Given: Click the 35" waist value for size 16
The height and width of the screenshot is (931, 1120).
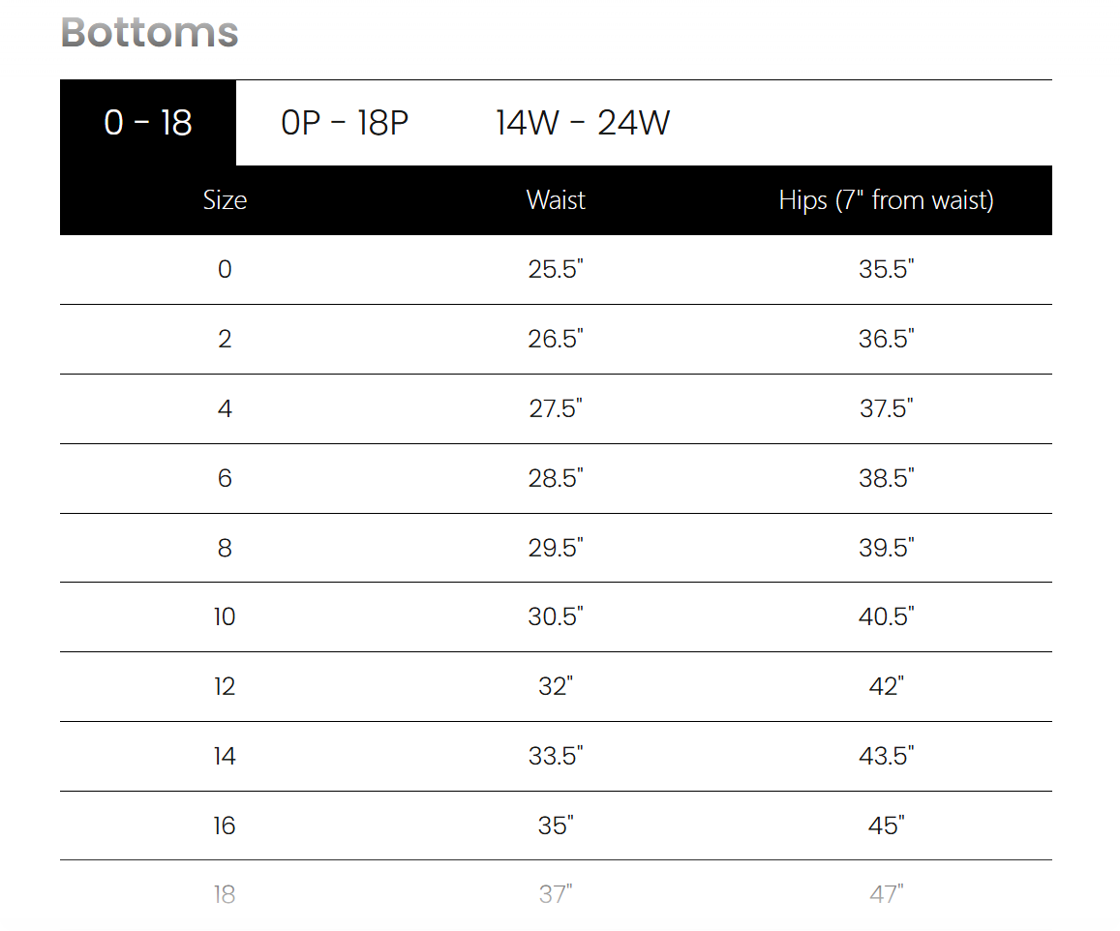Looking at the screenshot, I should tap(556, 826).
